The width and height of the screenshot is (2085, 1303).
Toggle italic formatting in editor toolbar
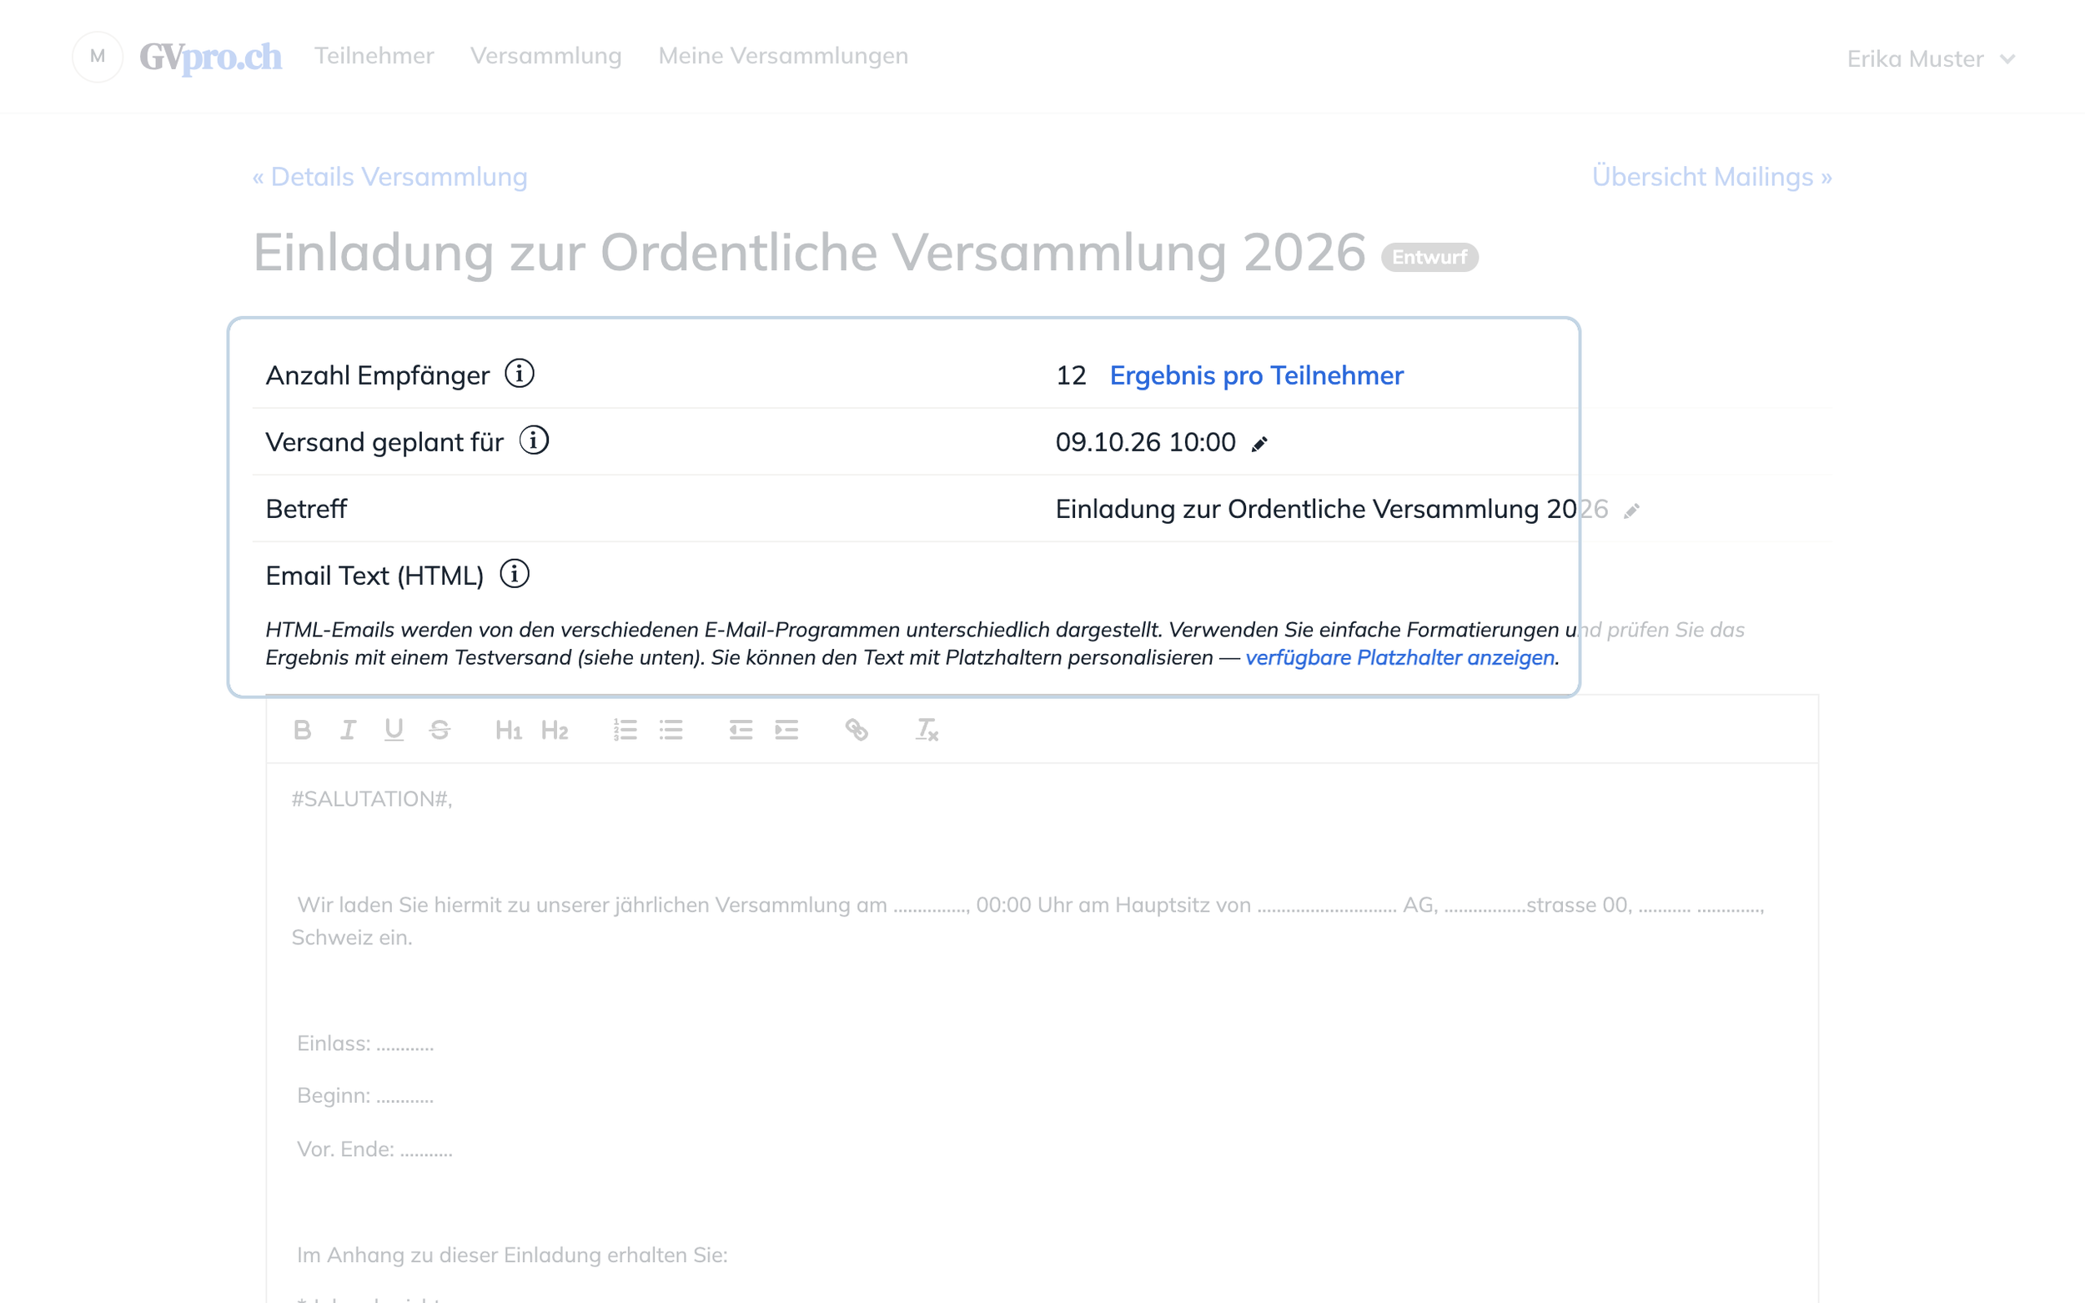click(x=348, y=730)
